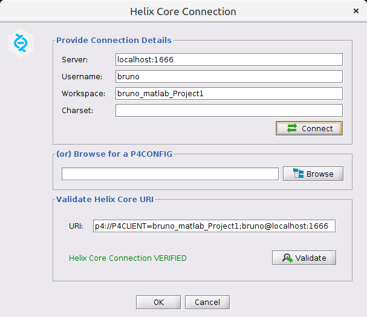This screenshot has height=317, width=367.
Task: Click the URI: label
Action: click(76, 226)
